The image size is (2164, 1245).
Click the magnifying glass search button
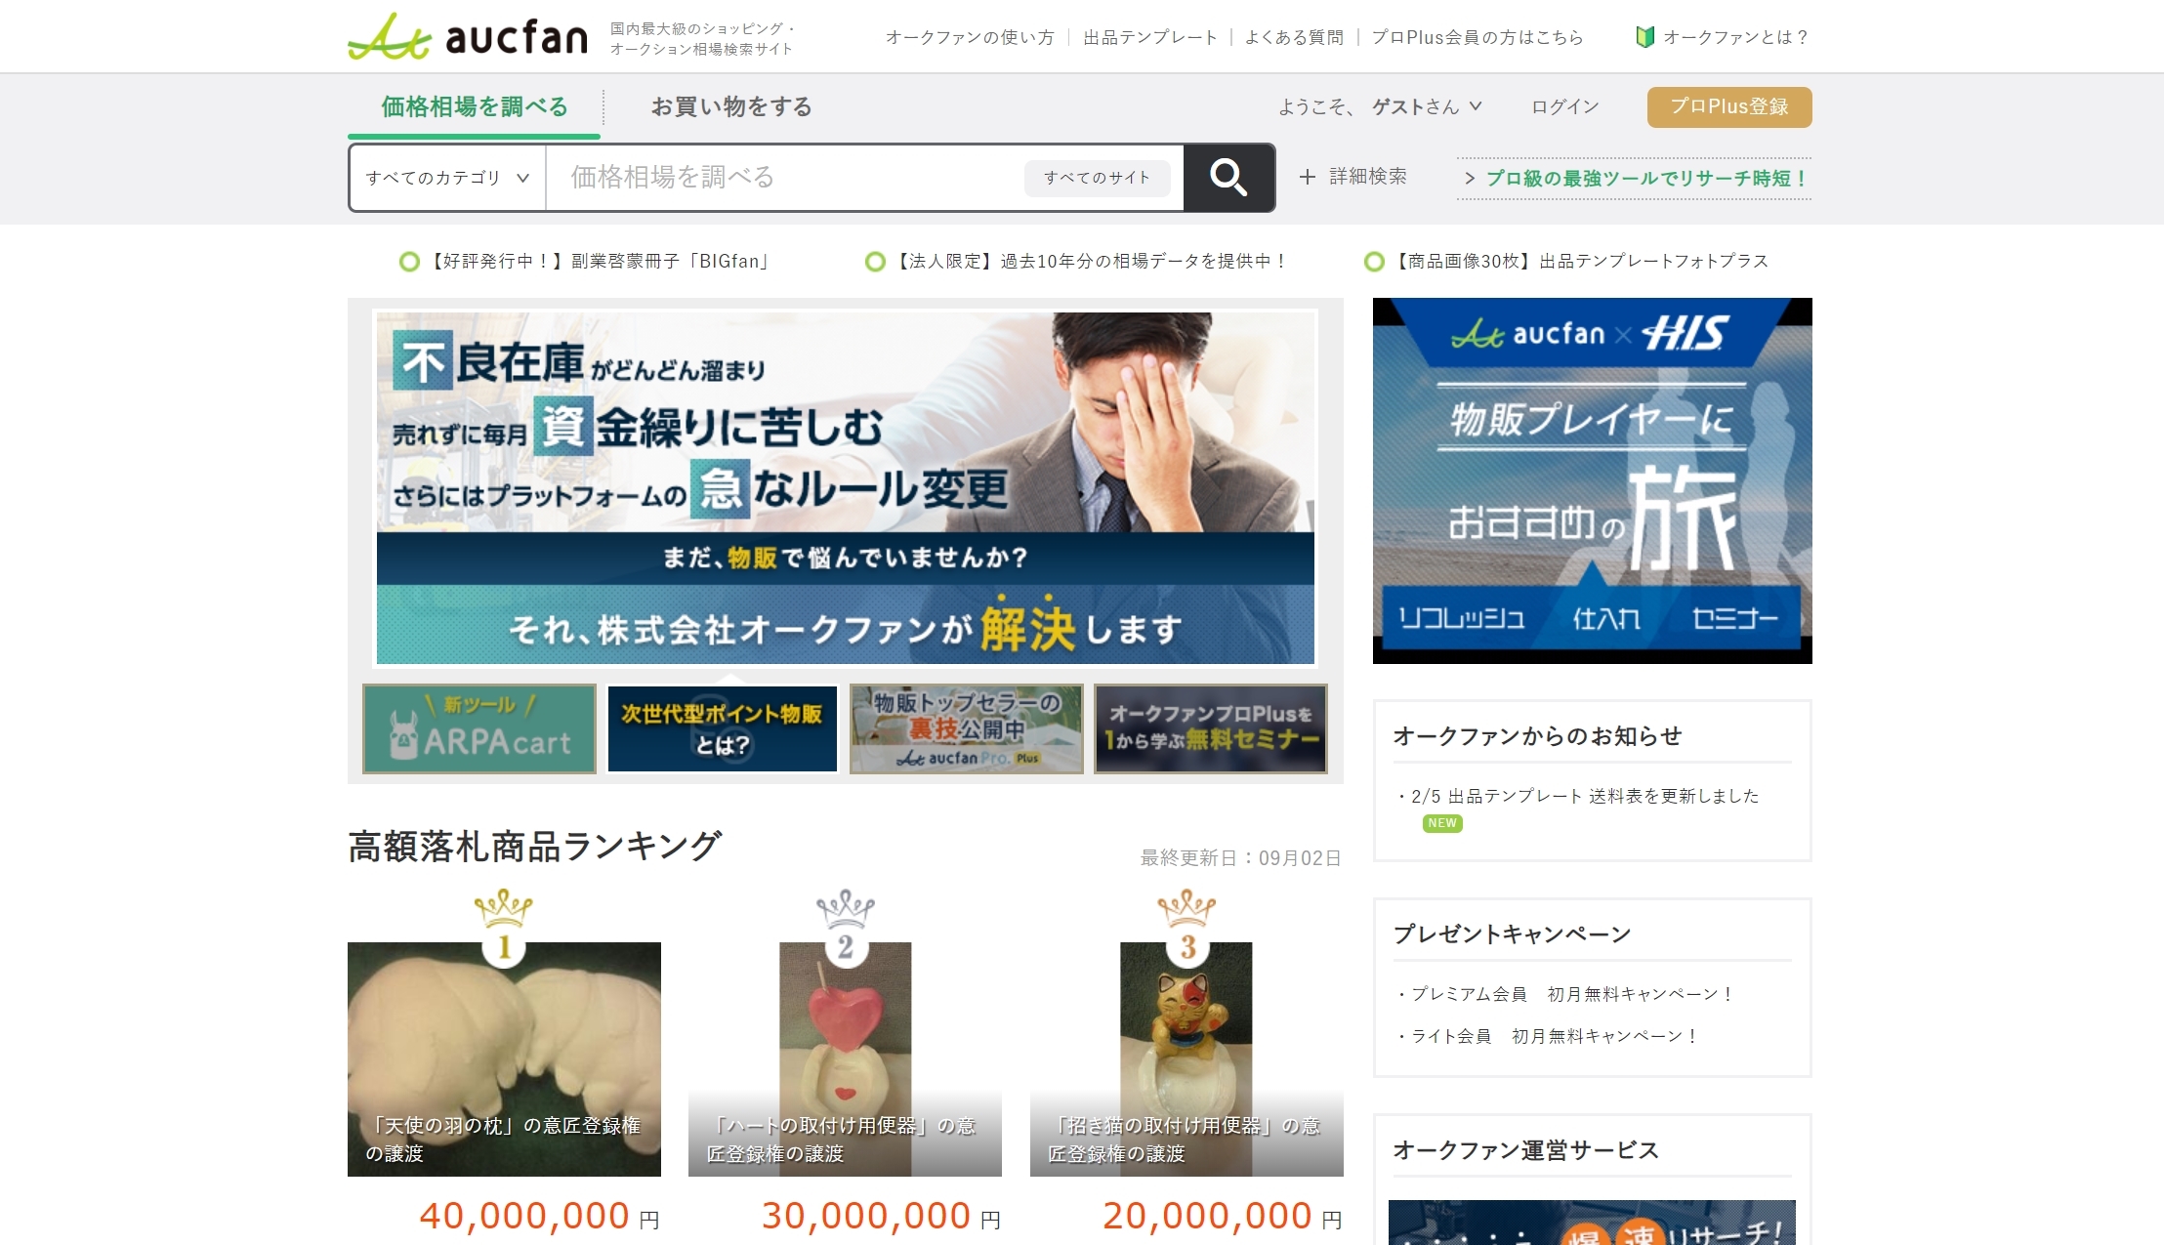[1228, 178]
